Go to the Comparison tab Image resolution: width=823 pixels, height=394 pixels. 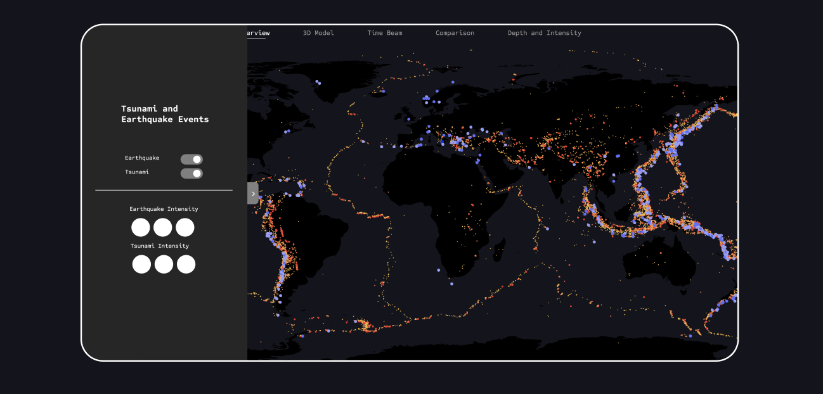455,33
